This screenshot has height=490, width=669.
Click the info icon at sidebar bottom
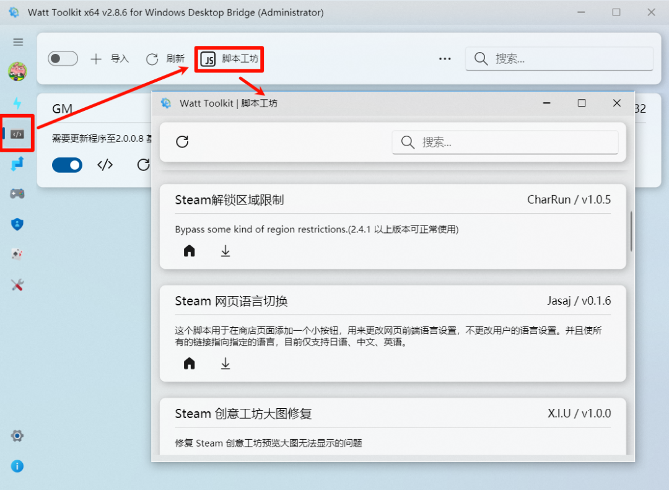(x=17, y=466)
